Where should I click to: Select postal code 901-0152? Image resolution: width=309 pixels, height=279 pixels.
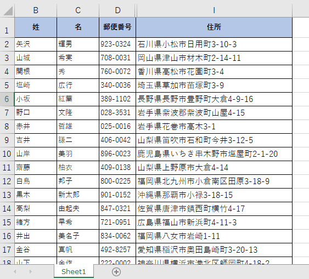tap(117, 195)
